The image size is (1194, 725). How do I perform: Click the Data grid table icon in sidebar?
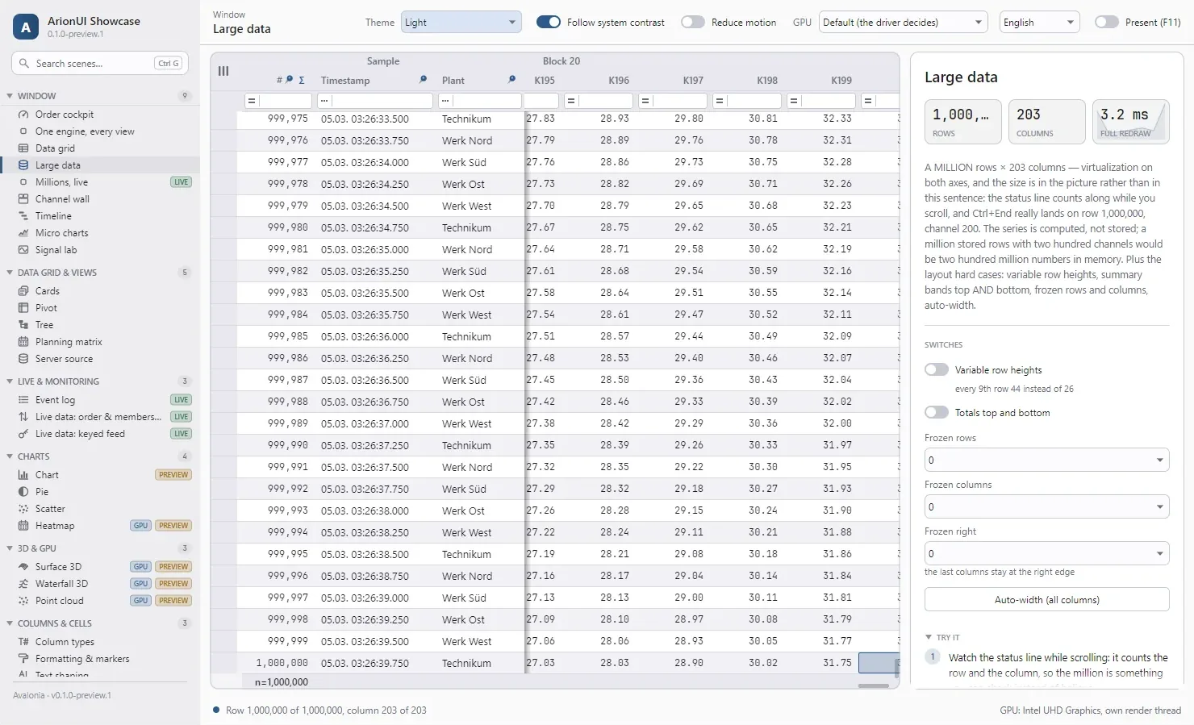(x=23, y=148)
